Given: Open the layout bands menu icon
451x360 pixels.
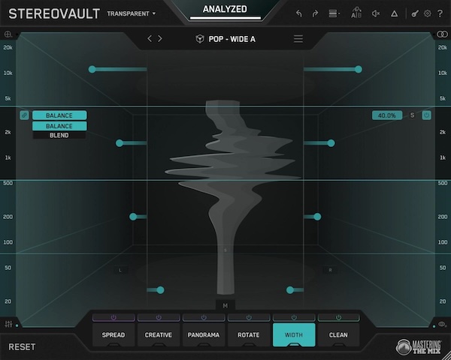Looking at the screenshot, I should point(334,13).
